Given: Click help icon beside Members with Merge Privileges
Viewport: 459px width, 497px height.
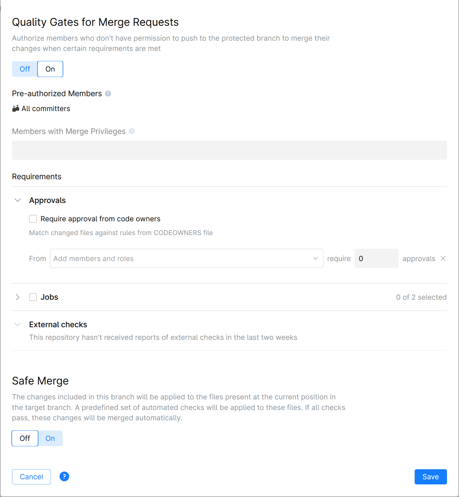Looking at the screenshot, I should (132, 131).
